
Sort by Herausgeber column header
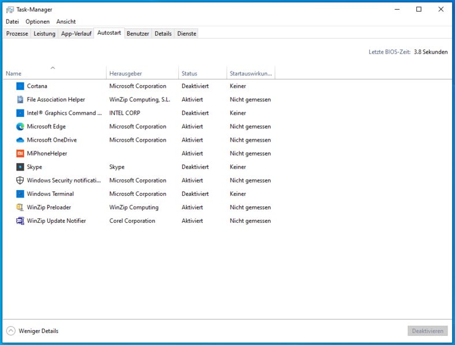(x=126, y=74)
